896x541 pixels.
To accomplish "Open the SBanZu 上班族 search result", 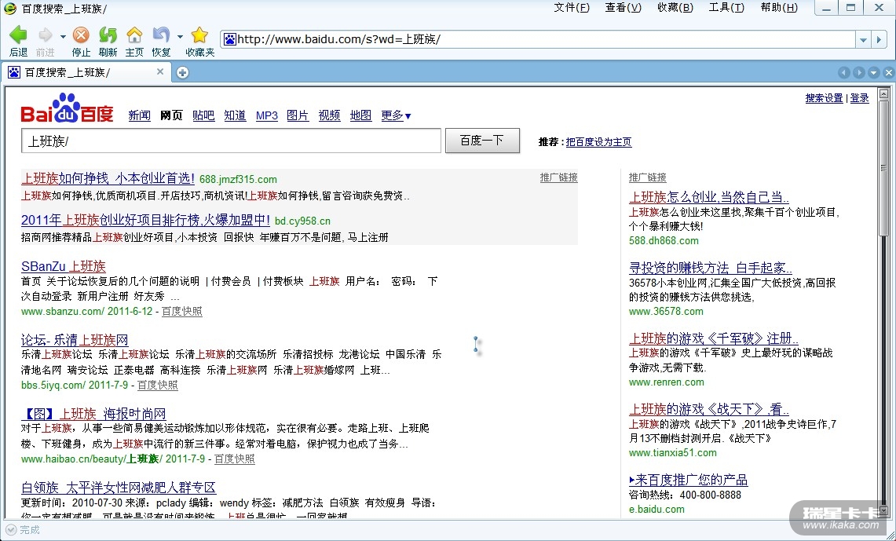I will pos(63,266).
